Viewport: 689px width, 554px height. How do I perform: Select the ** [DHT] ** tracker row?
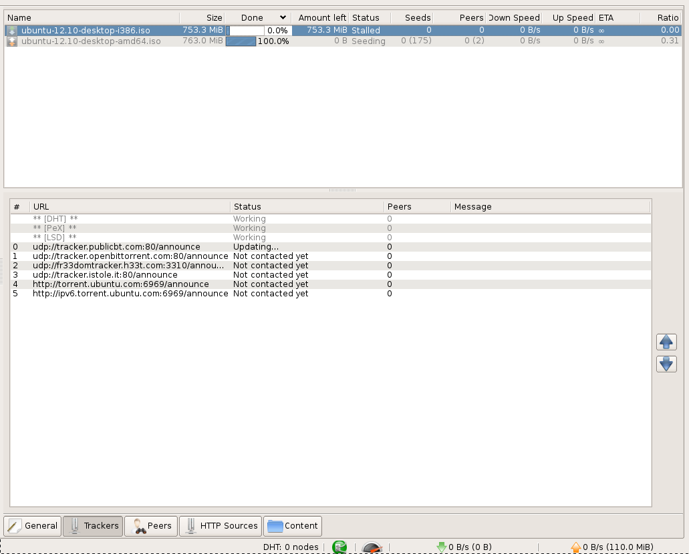330,219
